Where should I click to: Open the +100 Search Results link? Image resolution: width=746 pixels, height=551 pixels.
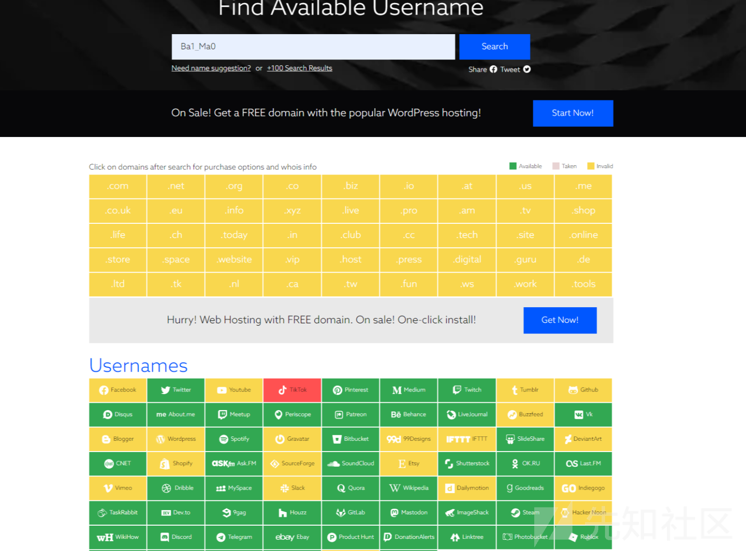coord(300,68)
